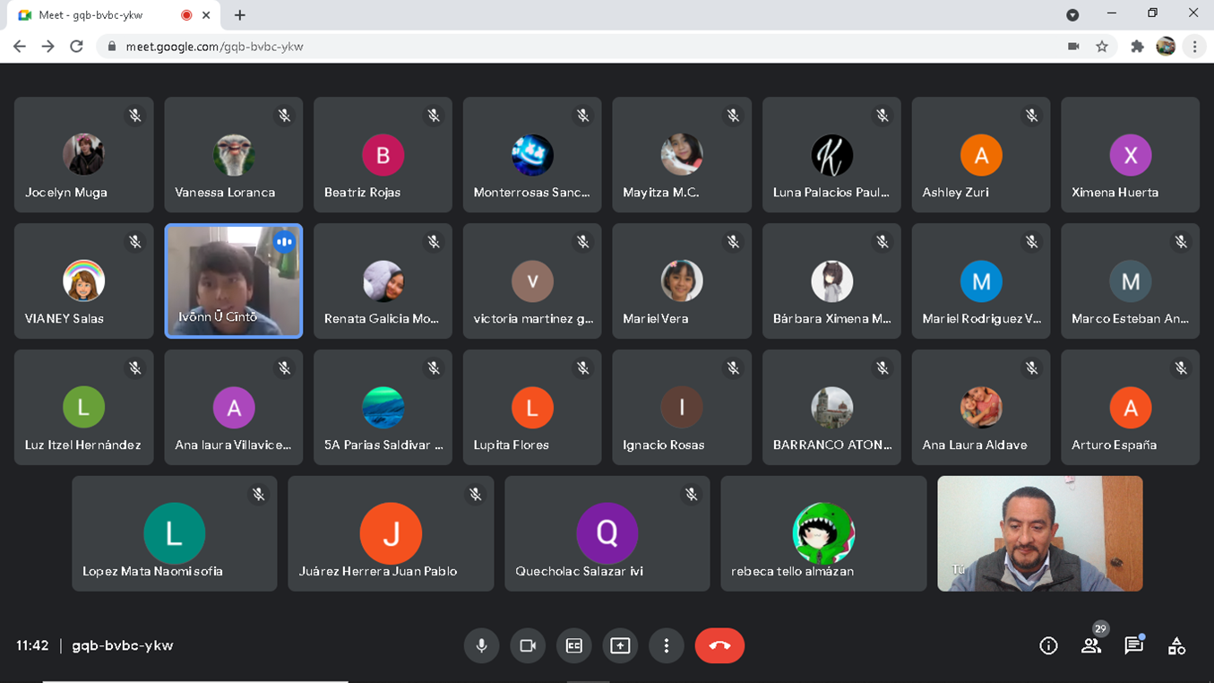This screenshot has height=683, width=1214.
Task: Click the J avatar of Juárez Herrera Juan Pablo
Action: tap(391, 533)
